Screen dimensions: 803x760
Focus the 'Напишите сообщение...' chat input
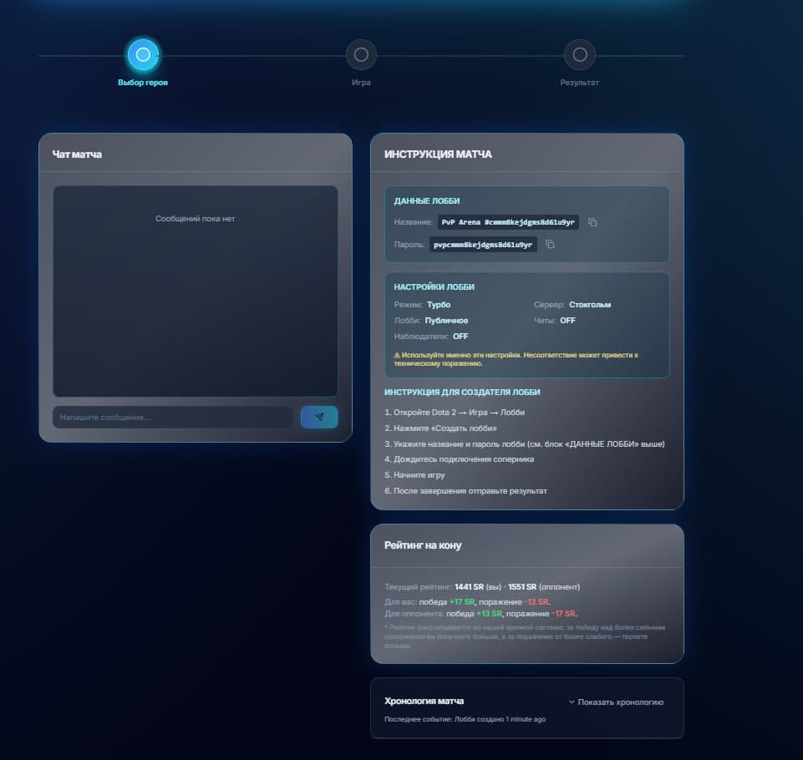[173, 417]
